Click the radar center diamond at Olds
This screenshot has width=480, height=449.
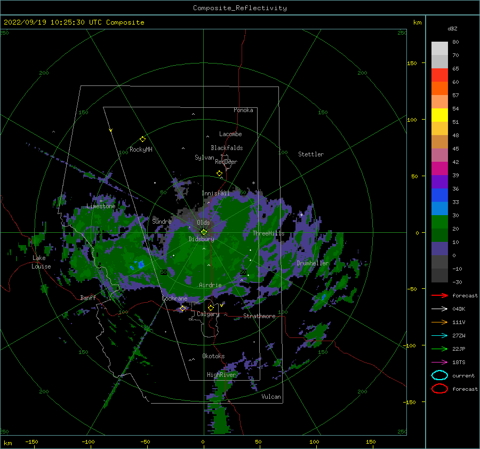pos(204,232)
